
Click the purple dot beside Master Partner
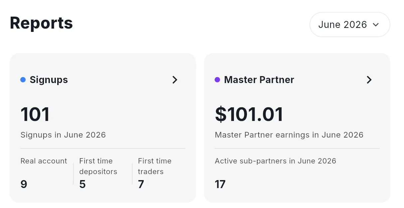tap(217, 80)
